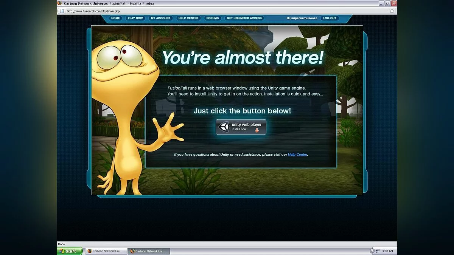Click GET UNLIMITED ACCESS
Screen dimensions: 454x255
point(244,18)
